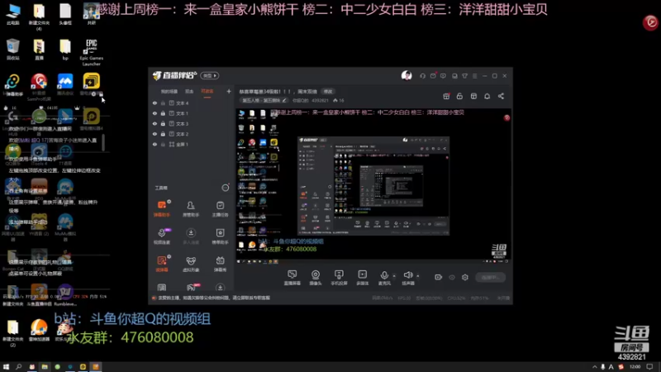Screen dimensions: 661x372
Task: Expand microphone device dropdown arrow
Action: click(394, 276)
